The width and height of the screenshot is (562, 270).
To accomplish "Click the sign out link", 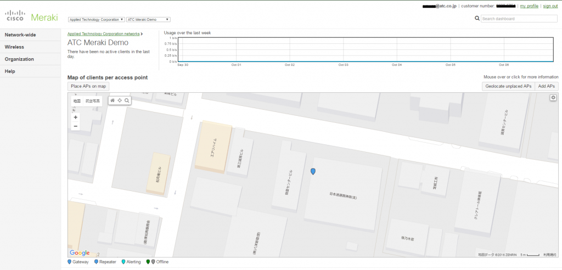I will tap(550, 6).
